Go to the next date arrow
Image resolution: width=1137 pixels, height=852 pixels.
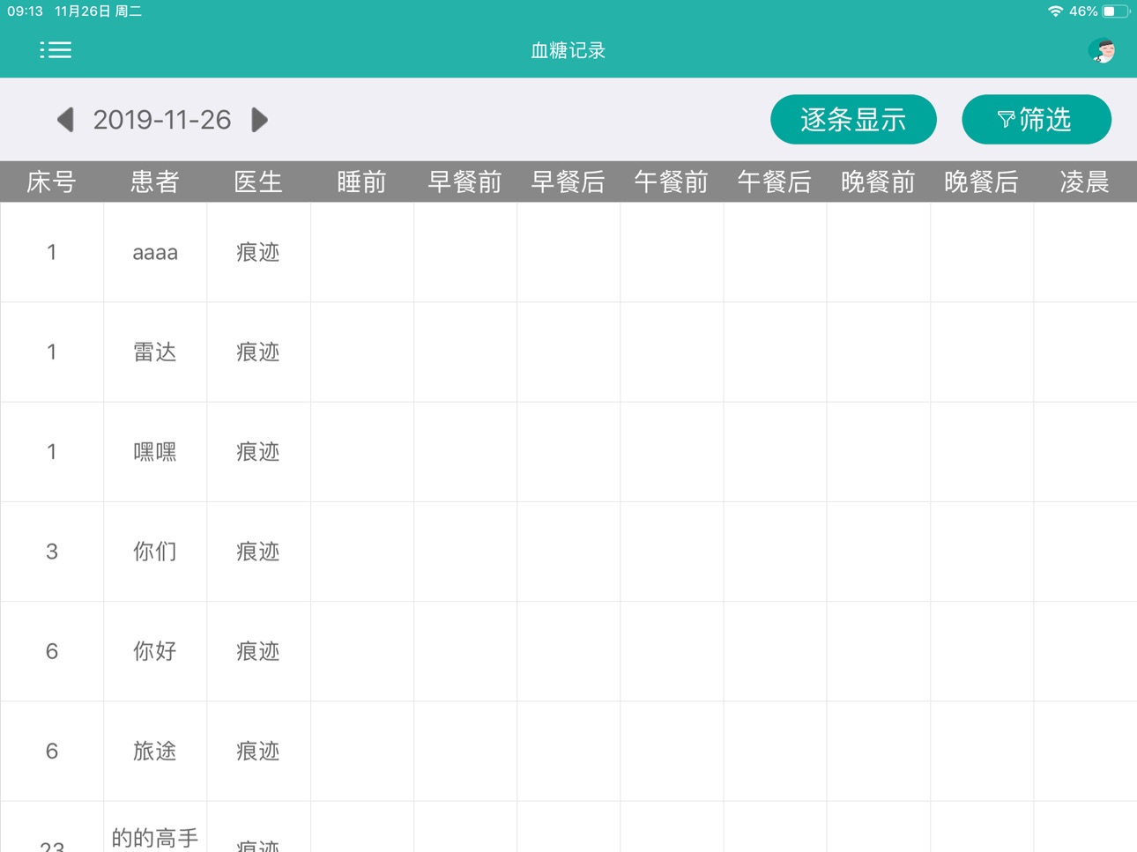tap(259, 120)
